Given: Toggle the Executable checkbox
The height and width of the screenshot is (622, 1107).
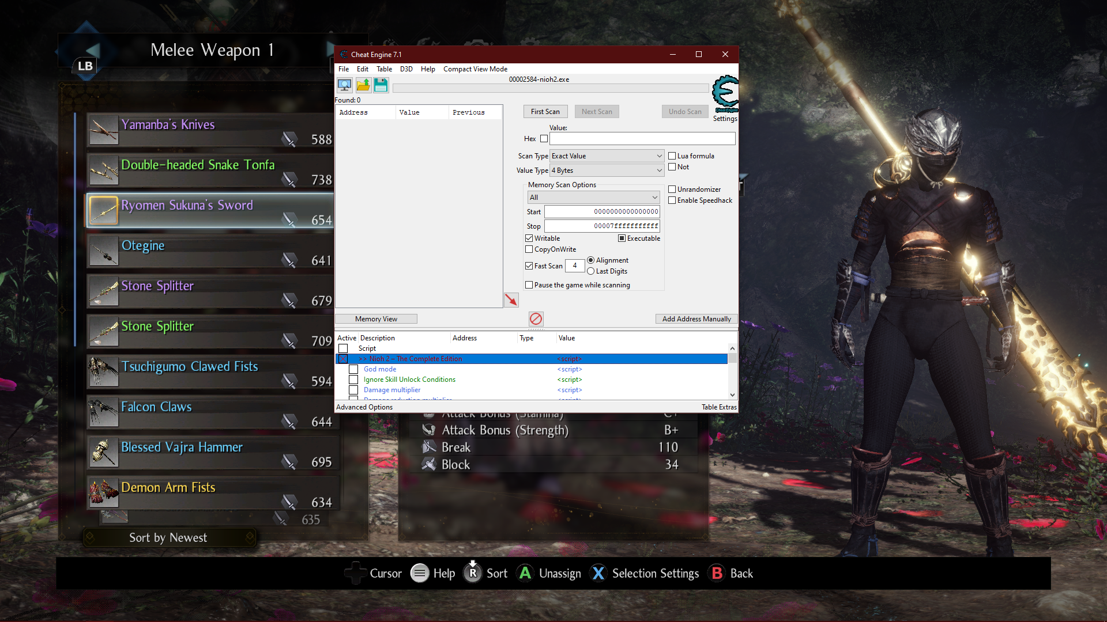Looking at the screenshot, I should 622,238.
